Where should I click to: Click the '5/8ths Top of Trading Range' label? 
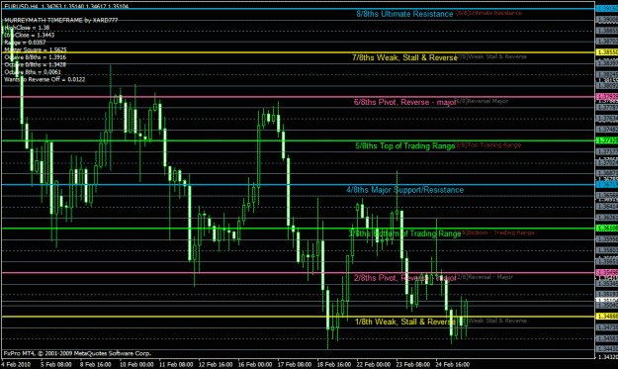coord(404,146)
